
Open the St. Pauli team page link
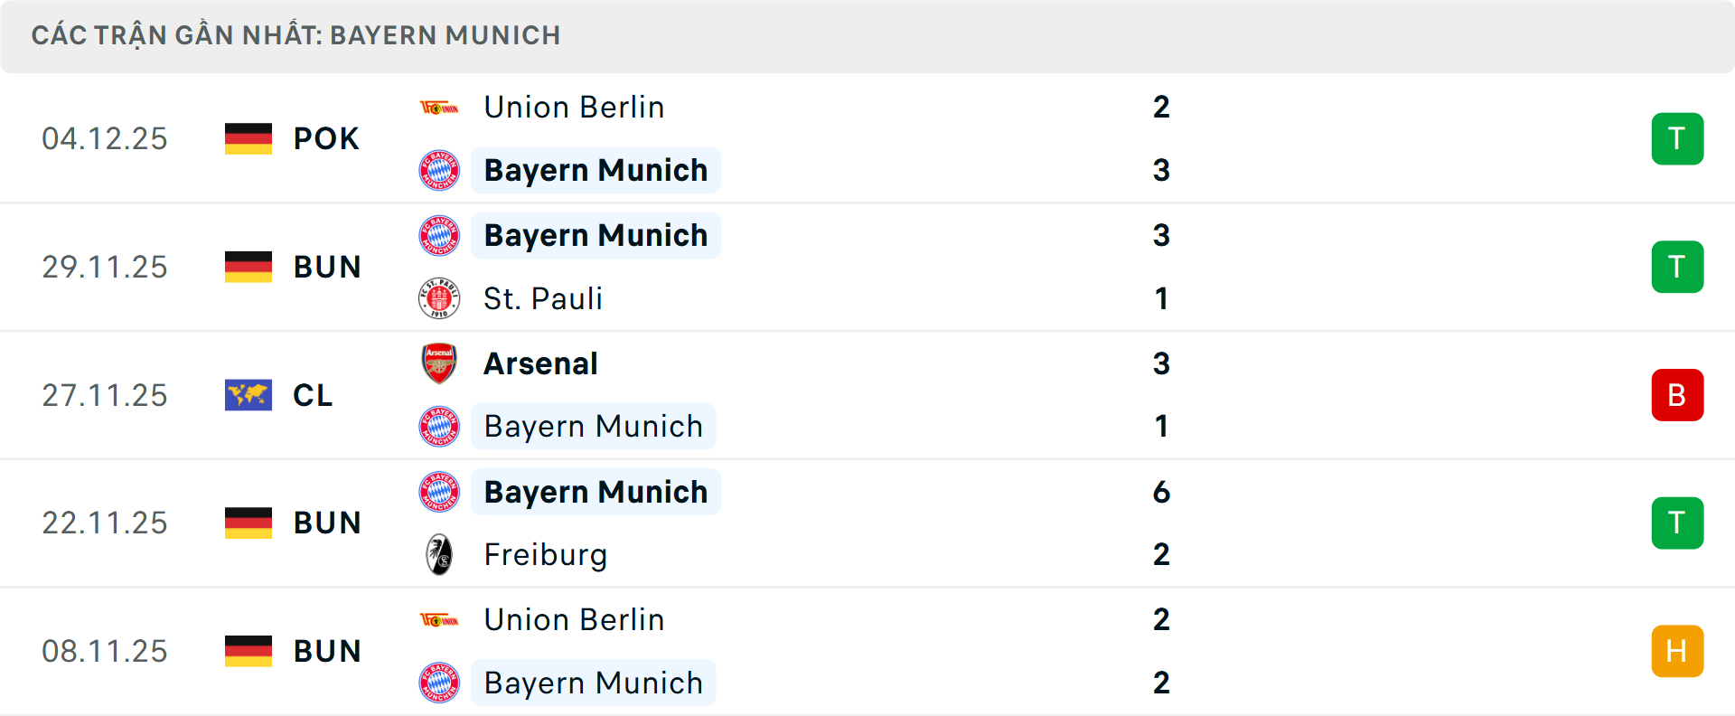tap(542, 298)
